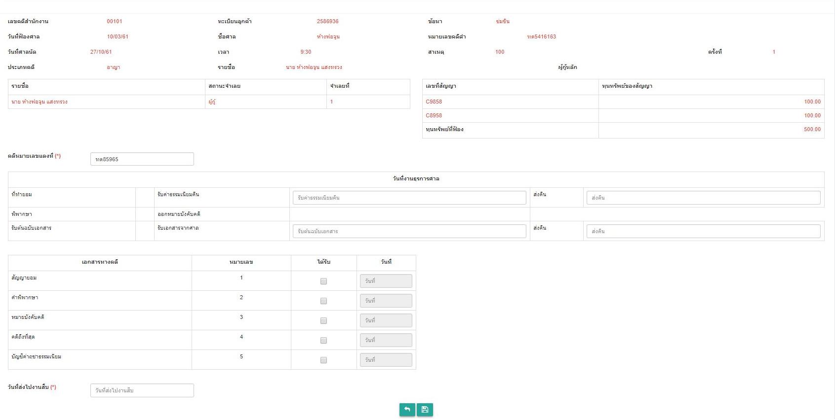Toggle the checkbox in the หมายบังคับคดี row
Image resolution: width=835 pixels, height=419 pixels.
323,321
